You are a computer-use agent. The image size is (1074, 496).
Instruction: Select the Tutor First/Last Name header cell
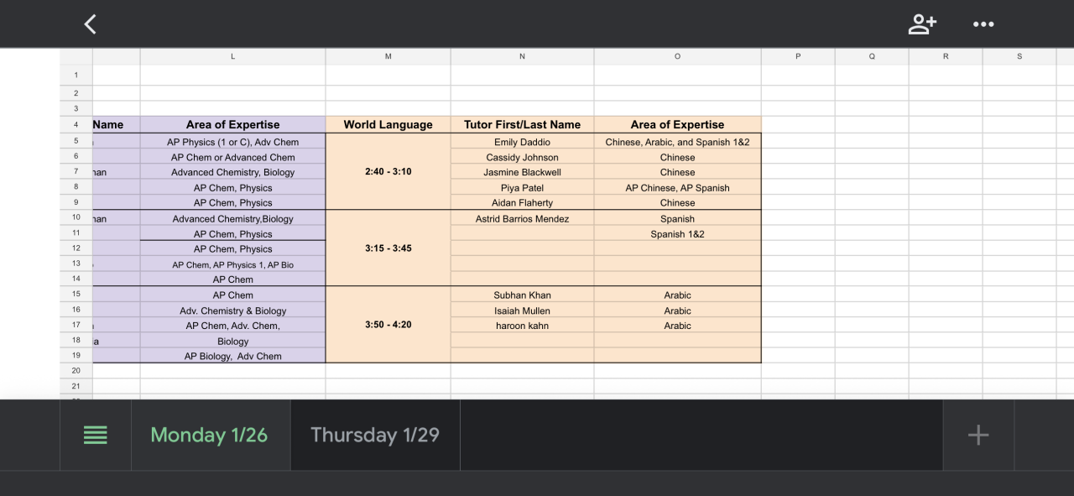tap(522, 124)
